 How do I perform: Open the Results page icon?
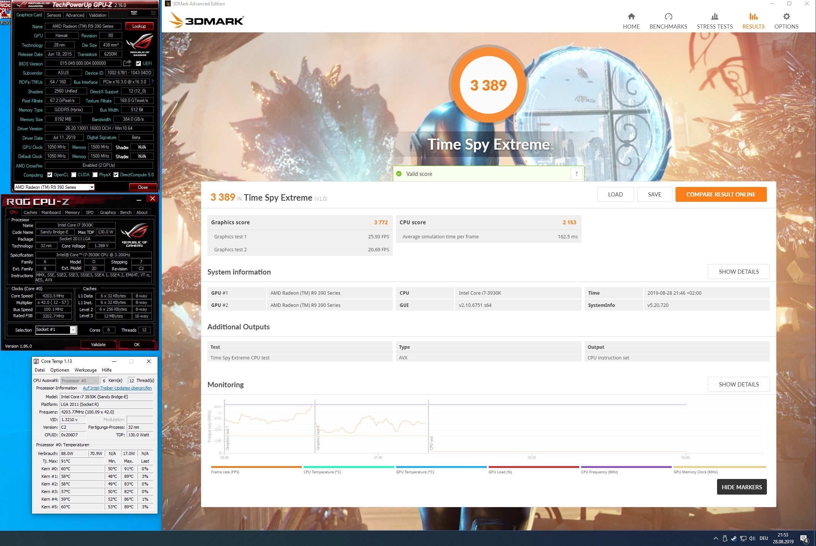coord(753,16)
